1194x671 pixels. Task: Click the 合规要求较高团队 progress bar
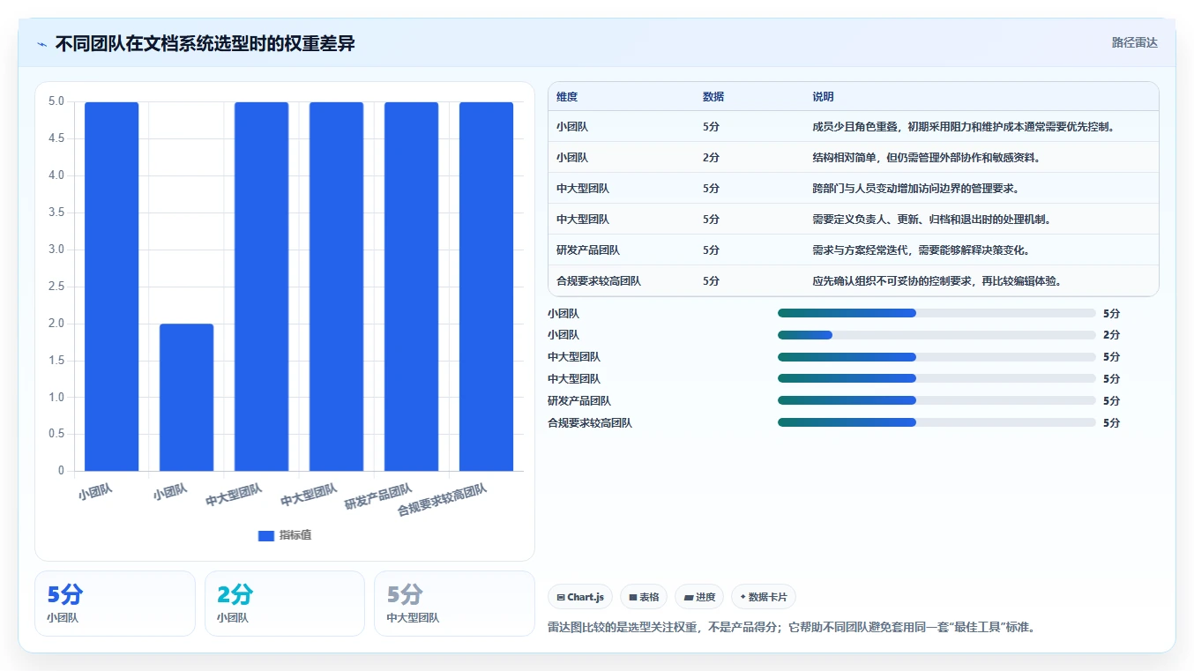pyautogui.click(x=937, y=422)
